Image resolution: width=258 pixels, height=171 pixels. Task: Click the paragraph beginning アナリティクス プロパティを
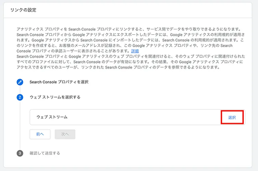click(131, 40)
